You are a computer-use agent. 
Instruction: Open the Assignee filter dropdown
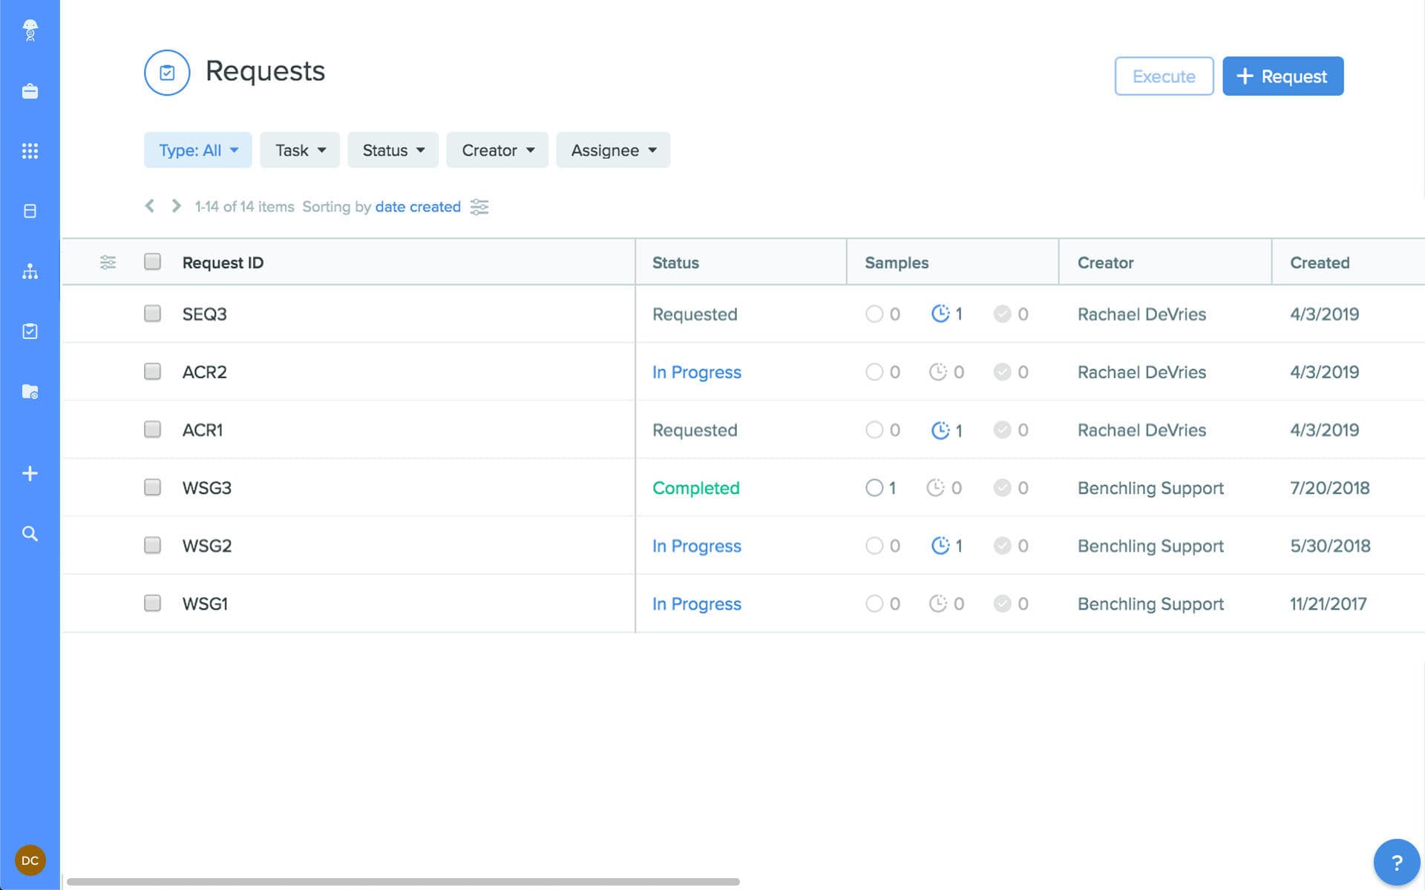tap(613, 150)
